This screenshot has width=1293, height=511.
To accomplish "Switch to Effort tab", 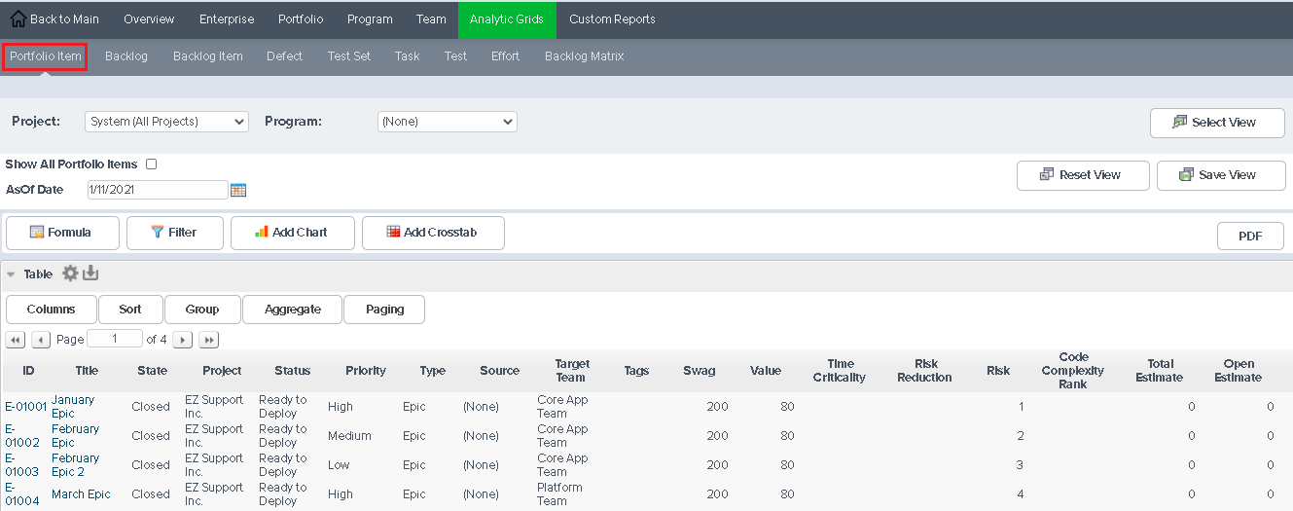I will [x=505, y=56].
